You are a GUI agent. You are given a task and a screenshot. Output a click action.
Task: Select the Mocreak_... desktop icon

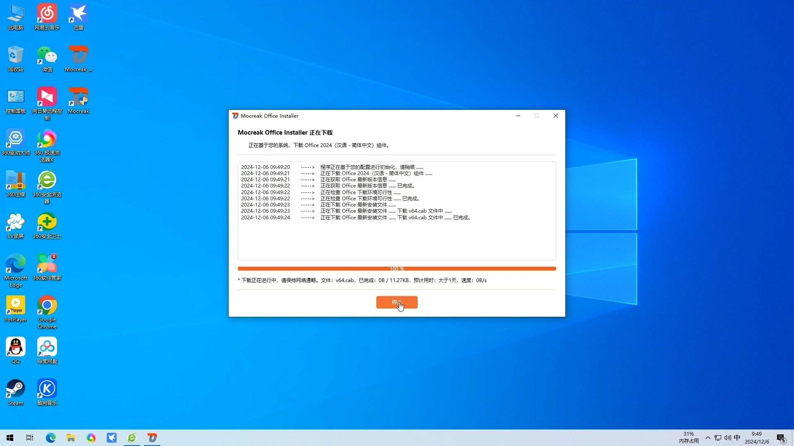[x=79, y=59]
